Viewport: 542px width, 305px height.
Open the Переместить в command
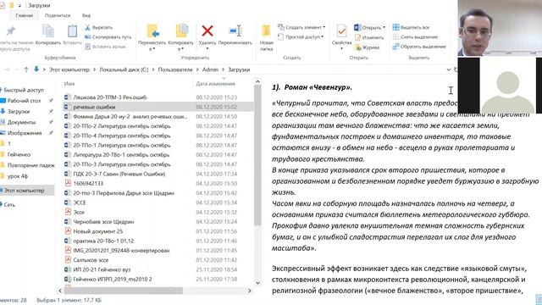(152, 37)
